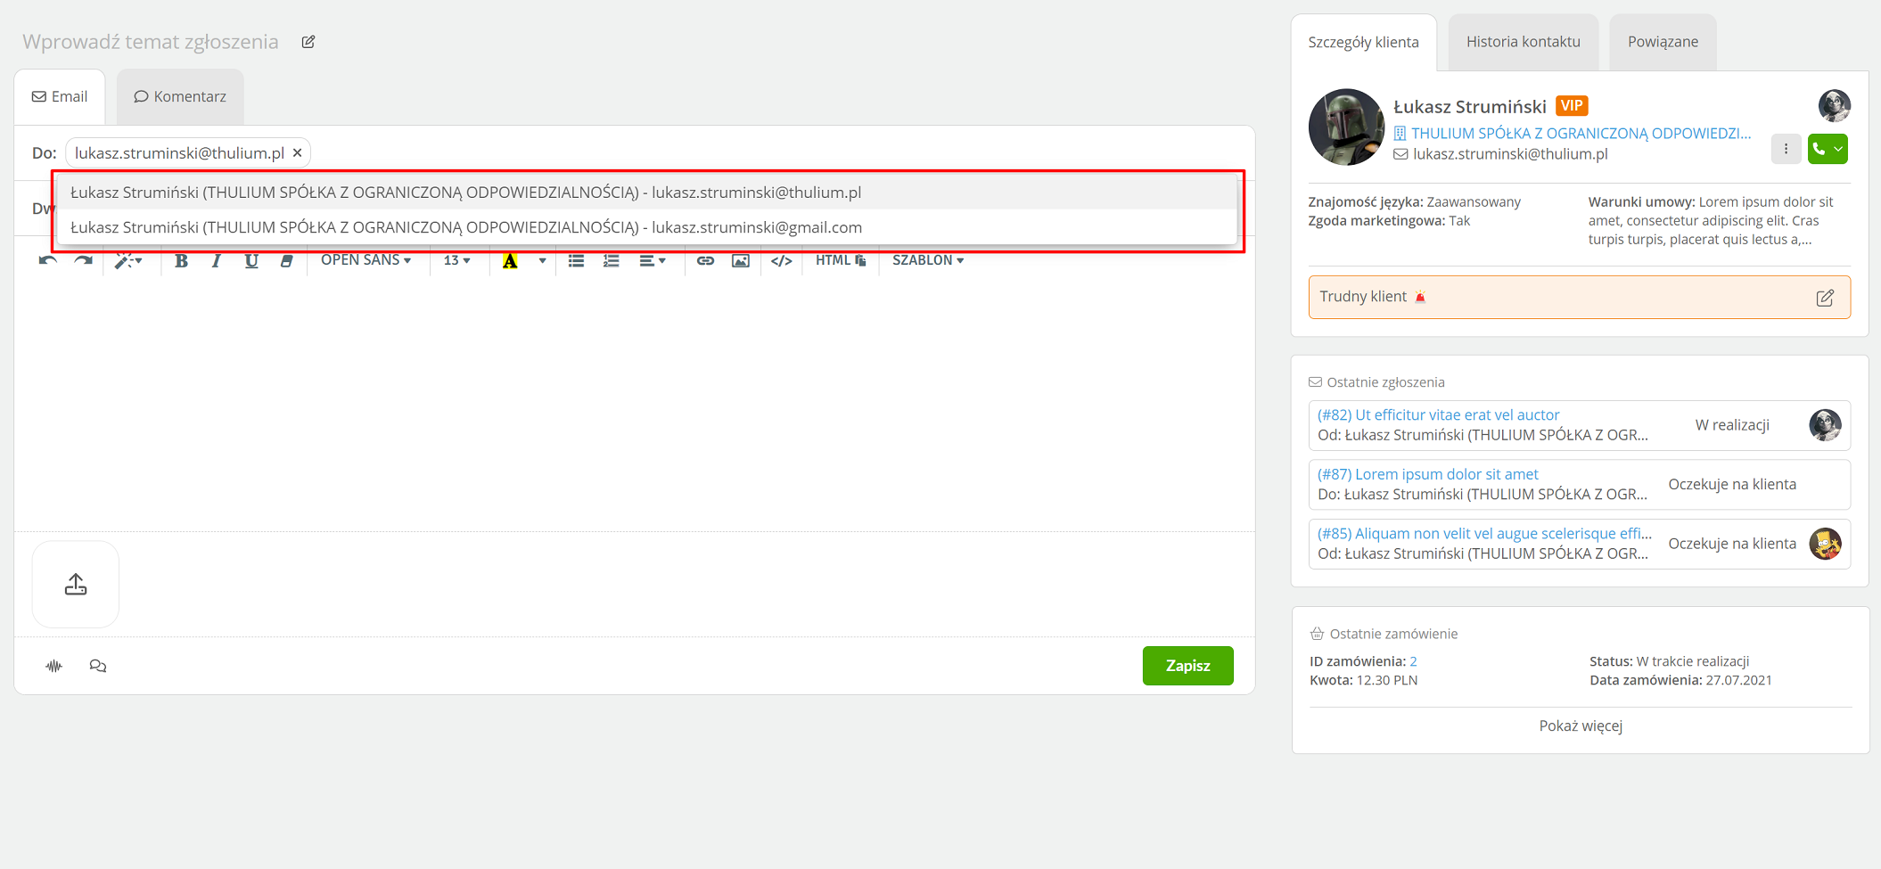Open the paragraph alignment dropdown
The width and height of the screenshot is (1881, 869).
tap(653, 260)
